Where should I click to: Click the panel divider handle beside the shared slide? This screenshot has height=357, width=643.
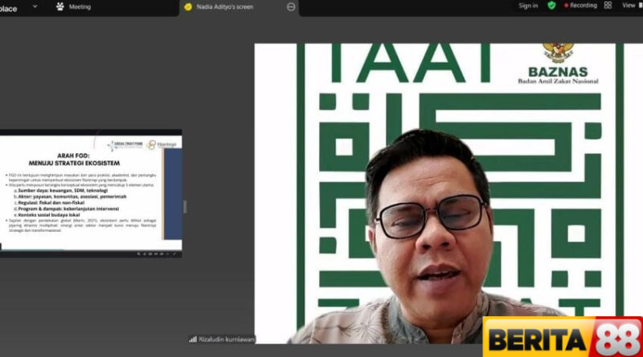(185, 207)
